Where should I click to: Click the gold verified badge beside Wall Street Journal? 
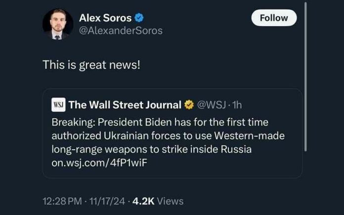pyautogui.click(x=189, y=105)
